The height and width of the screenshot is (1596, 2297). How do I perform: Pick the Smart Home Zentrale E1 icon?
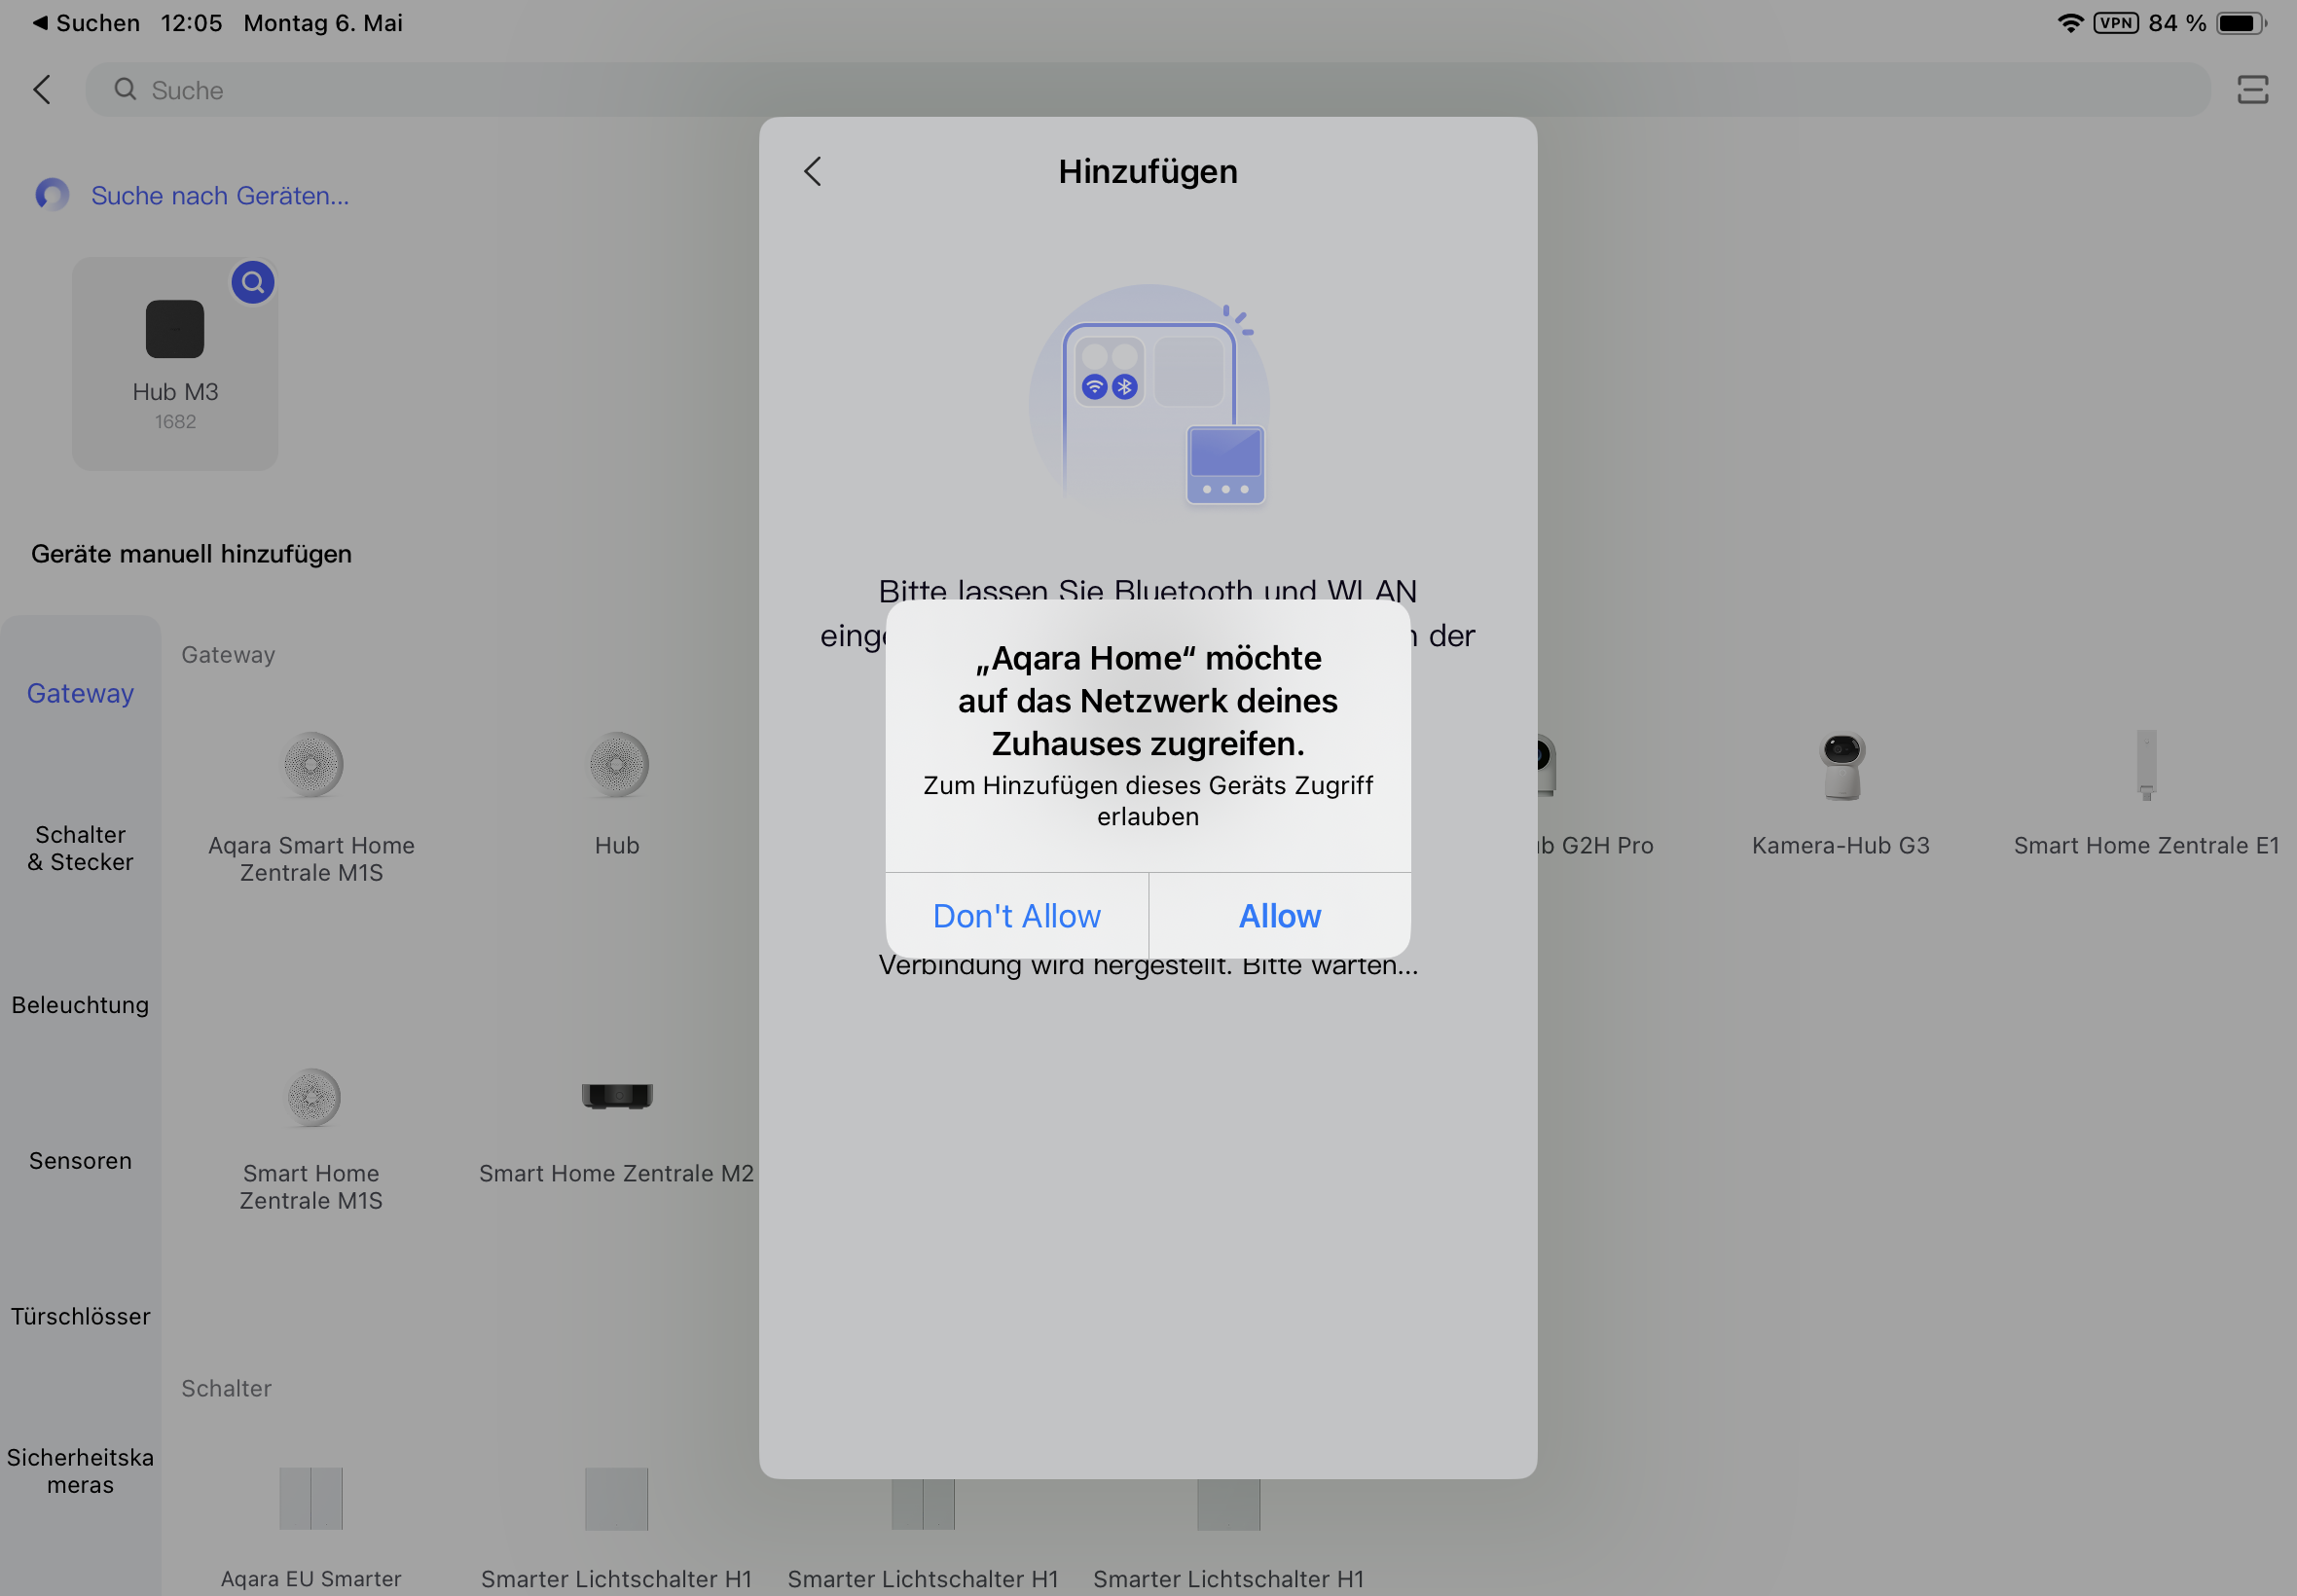[2146, 766]
